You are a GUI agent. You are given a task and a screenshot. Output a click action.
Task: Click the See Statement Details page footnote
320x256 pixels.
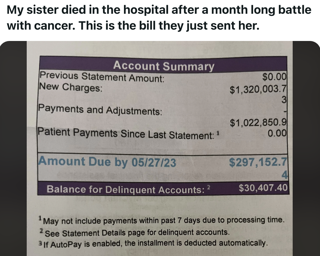[x=134, y=232]
